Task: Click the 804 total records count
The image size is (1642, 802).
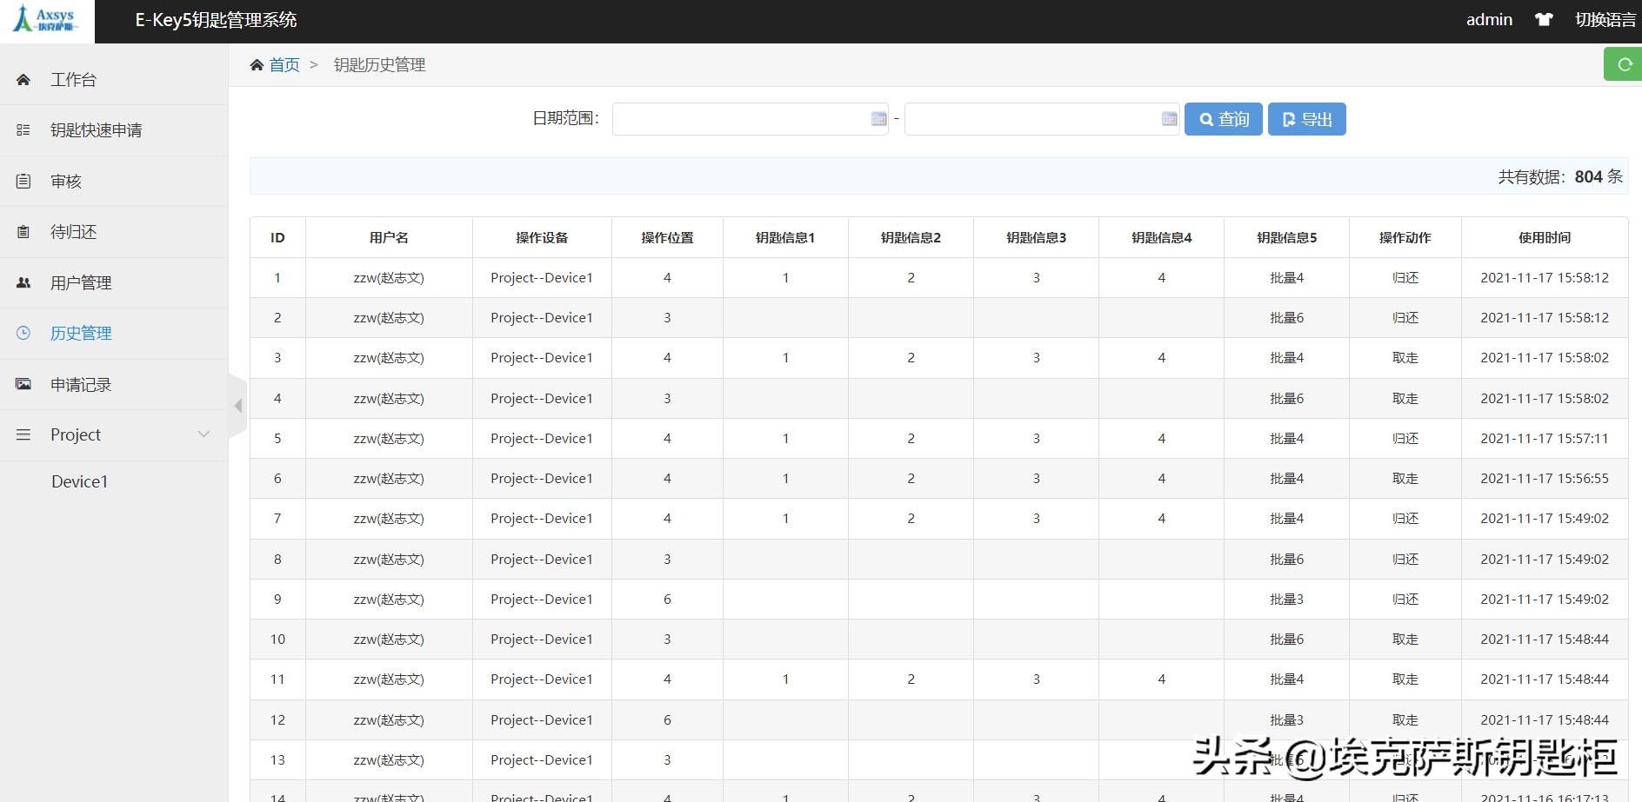Action: coord(1588,176)
